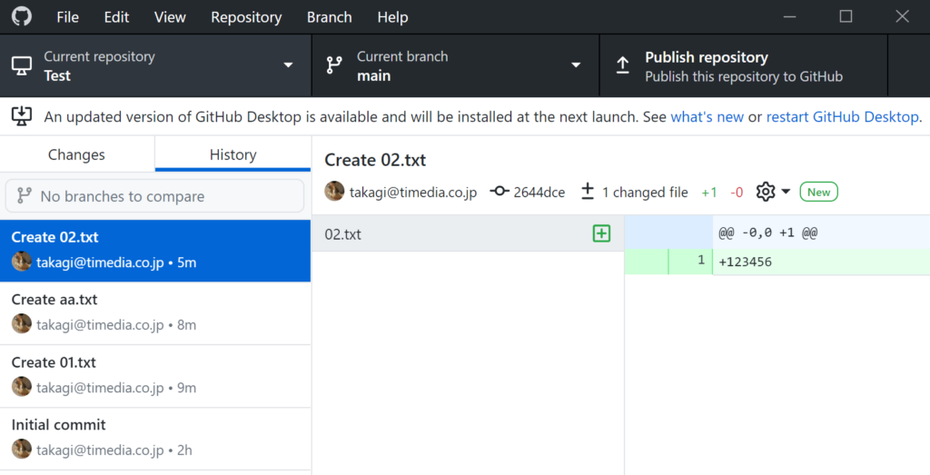
Task: Open the Help menu
Action: click(x=392, y=17)
